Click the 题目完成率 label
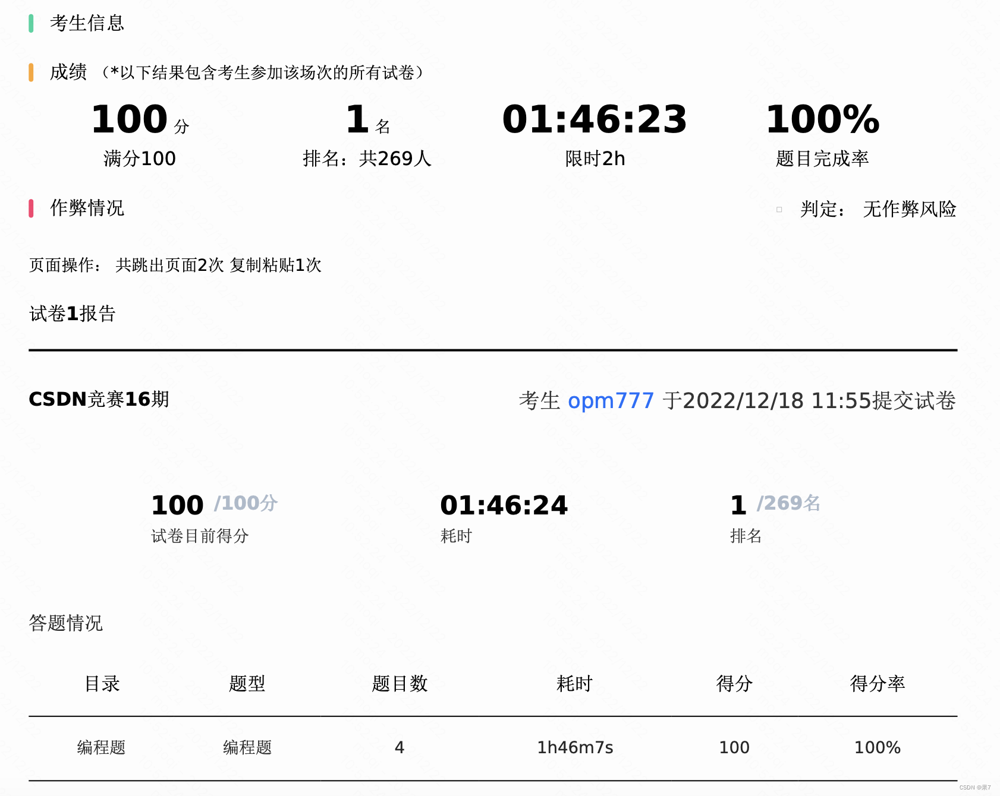The width and height of the screenshot is (1000, 796). click(x=822, y=159)
